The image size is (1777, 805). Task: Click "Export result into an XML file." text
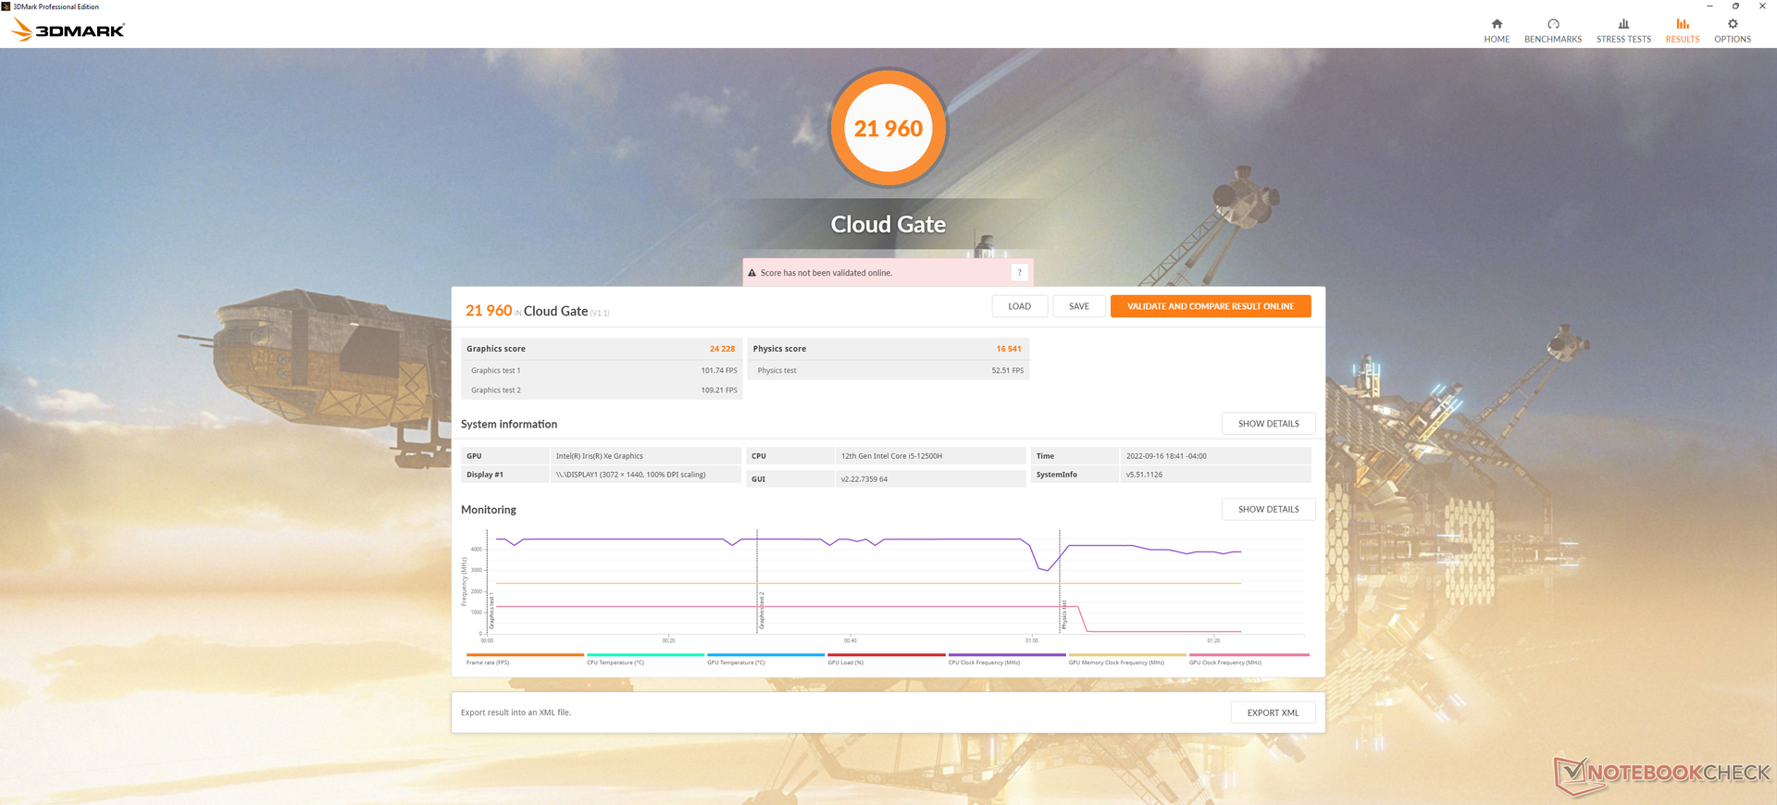click(x=516, y=712)
